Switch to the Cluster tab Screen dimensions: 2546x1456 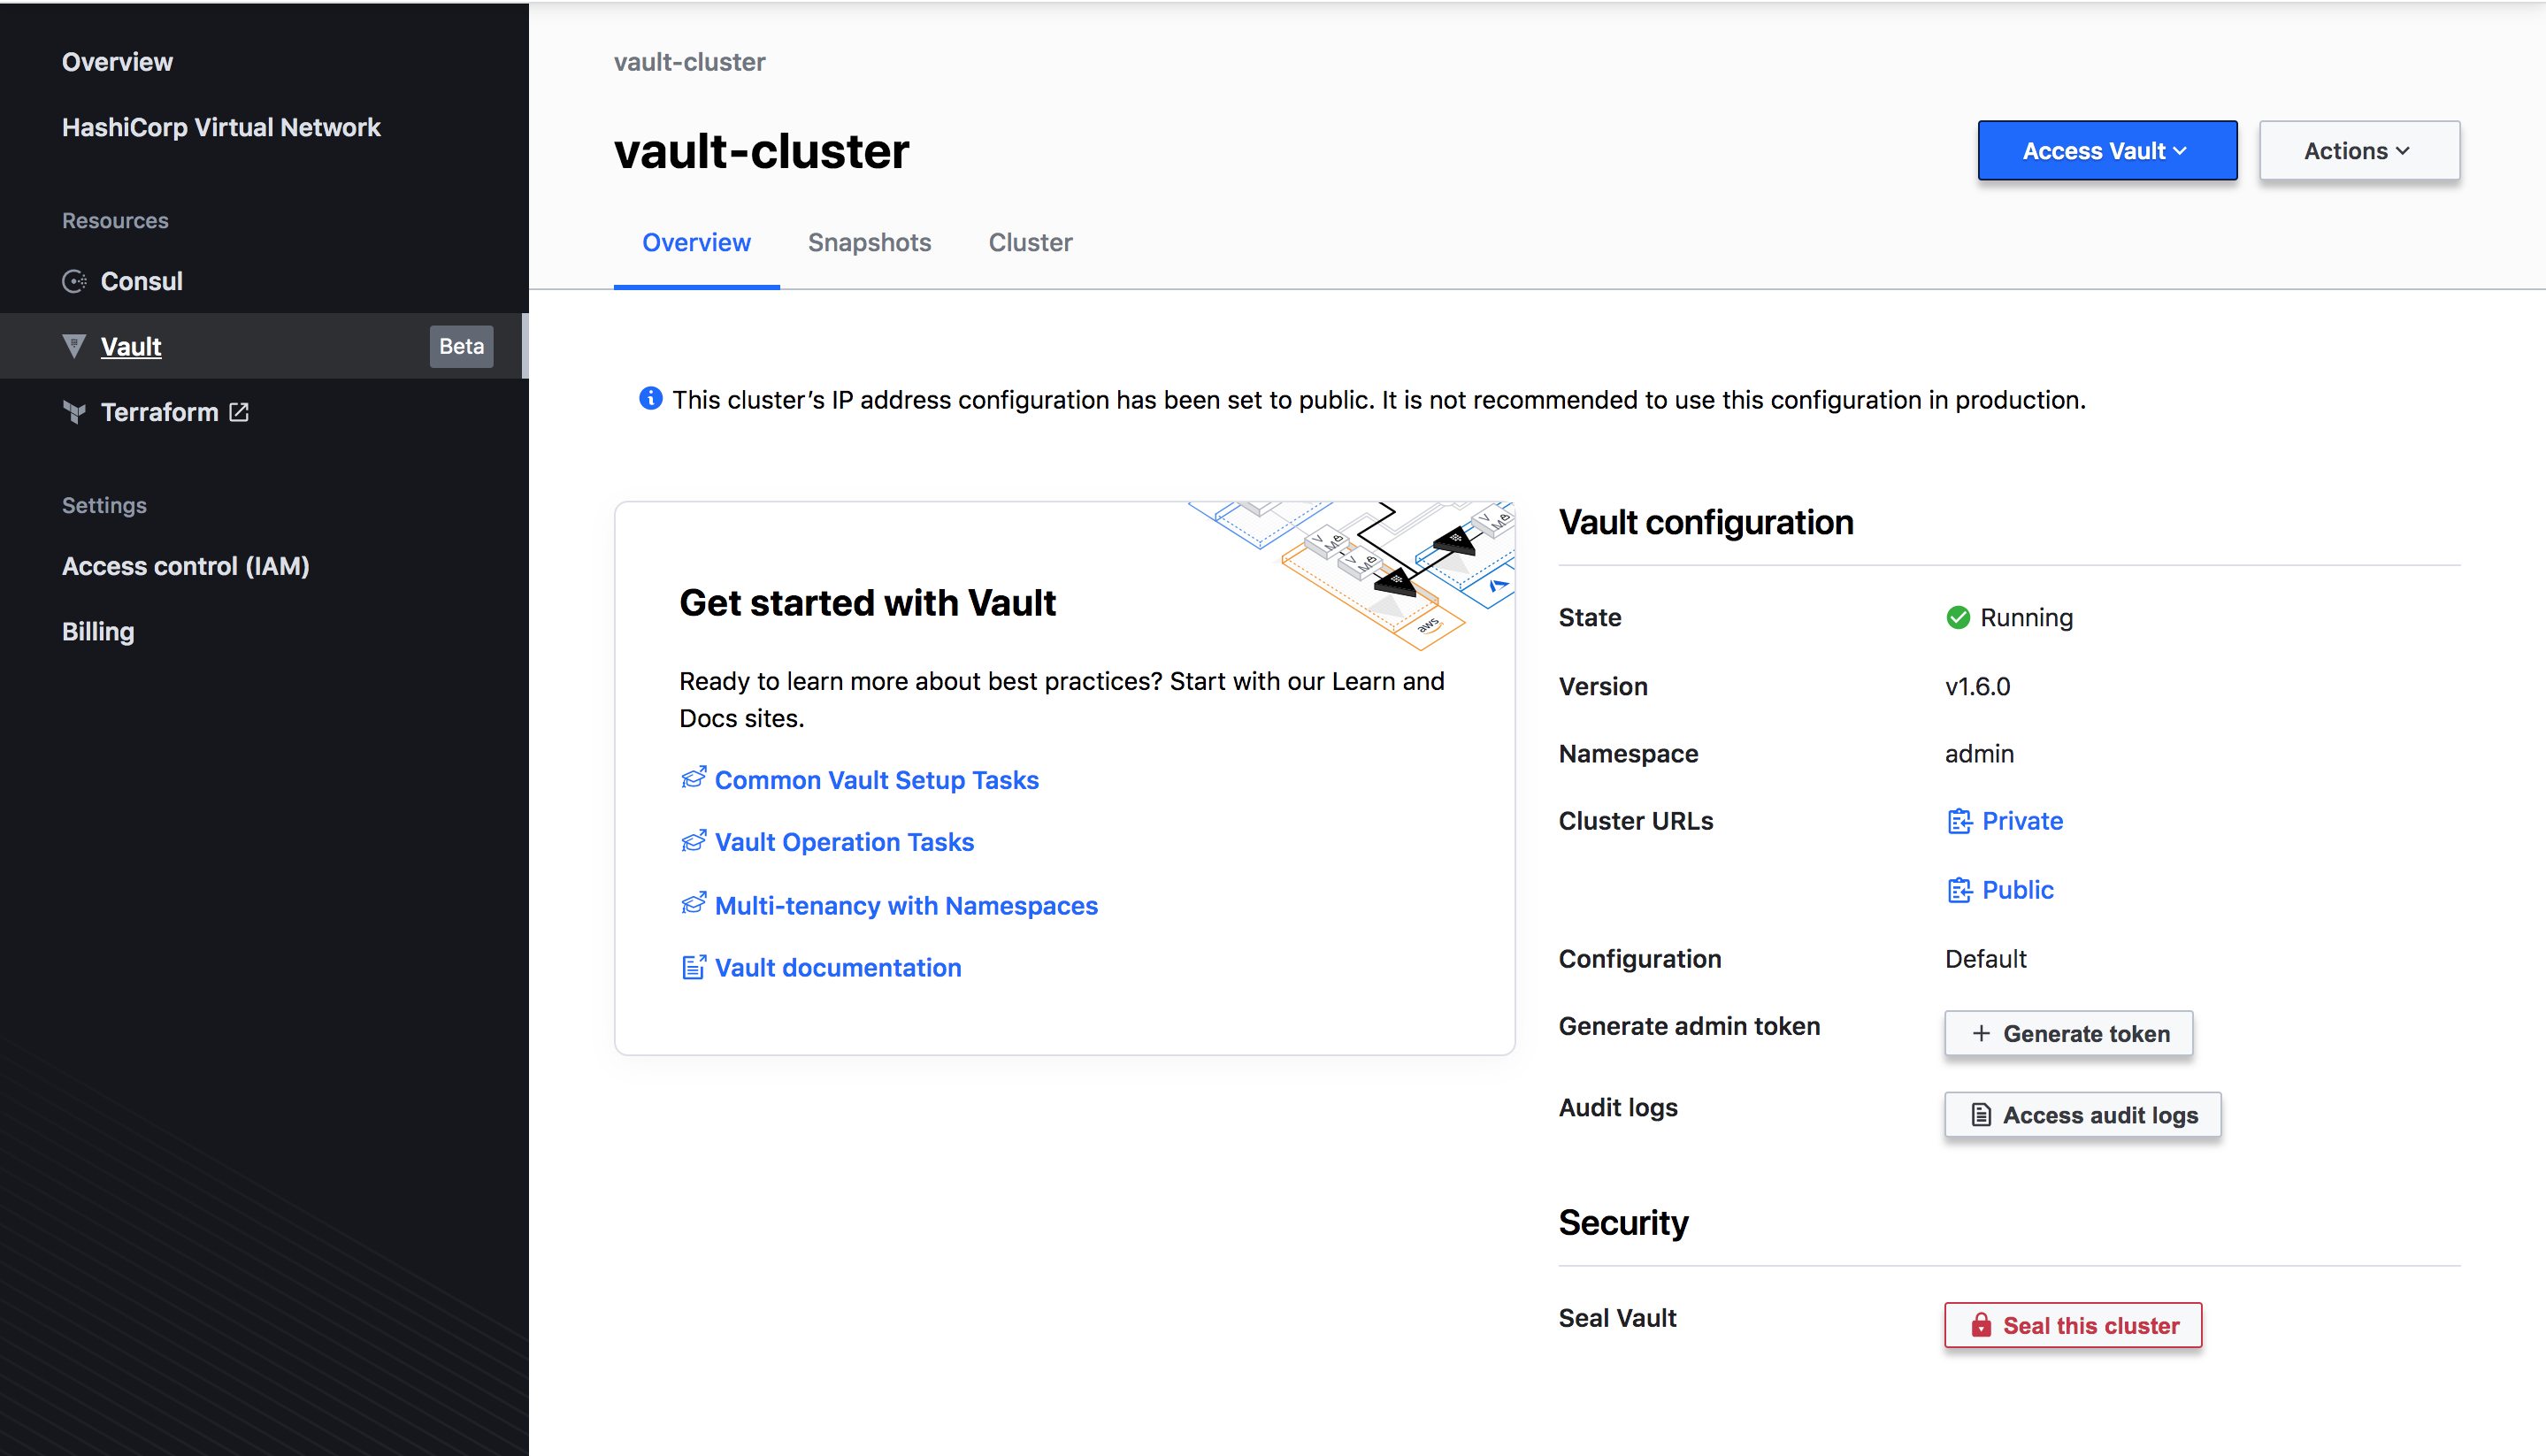pyautogui.click(x=1030, y=243)
